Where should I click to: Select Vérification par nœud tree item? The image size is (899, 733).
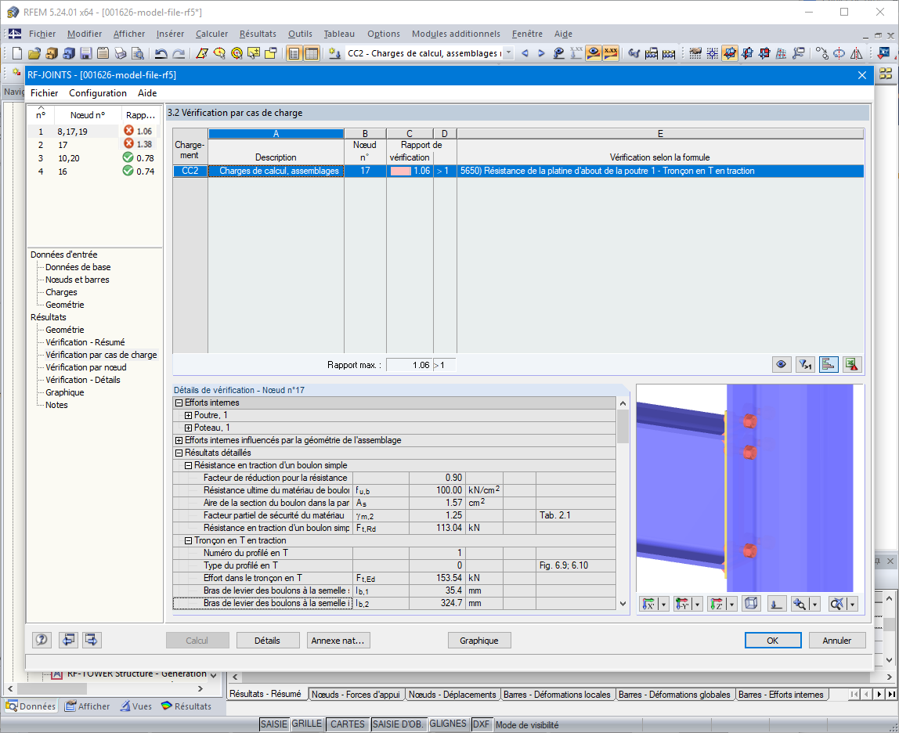click(x=86, y=367)
